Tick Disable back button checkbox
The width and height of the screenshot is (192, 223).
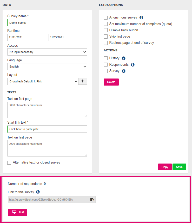coord(105,30)
